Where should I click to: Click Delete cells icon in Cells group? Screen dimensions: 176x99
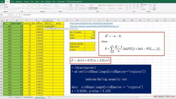[x=134, y=5]
